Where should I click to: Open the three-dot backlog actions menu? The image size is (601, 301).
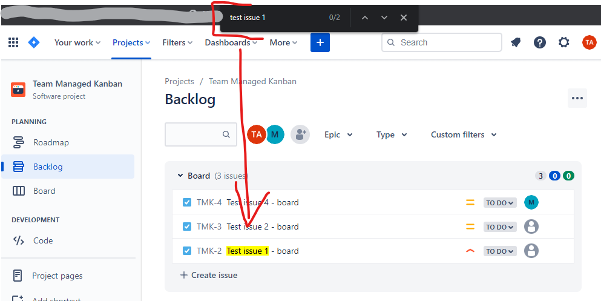pos(577,98)
